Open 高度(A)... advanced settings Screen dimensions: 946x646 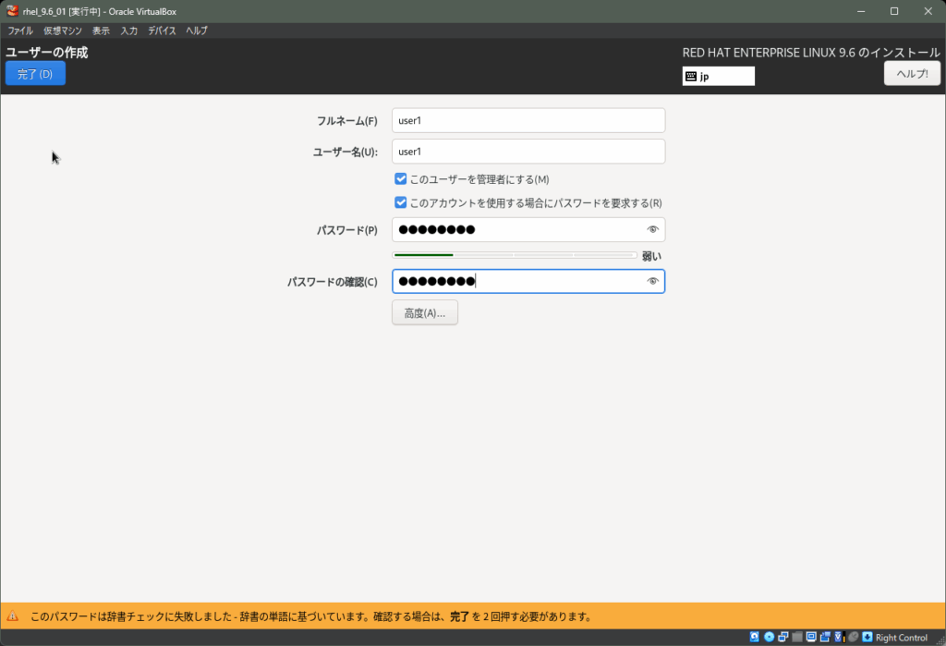[x=425, y=312]
